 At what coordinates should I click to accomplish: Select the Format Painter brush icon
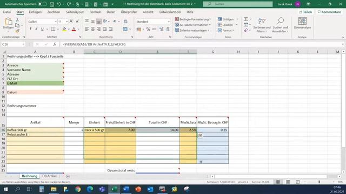click(x=17, y=31)
